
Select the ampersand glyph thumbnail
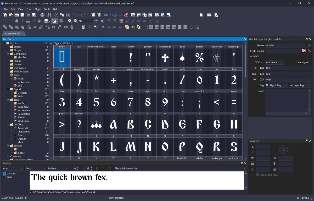coord(217,58)
